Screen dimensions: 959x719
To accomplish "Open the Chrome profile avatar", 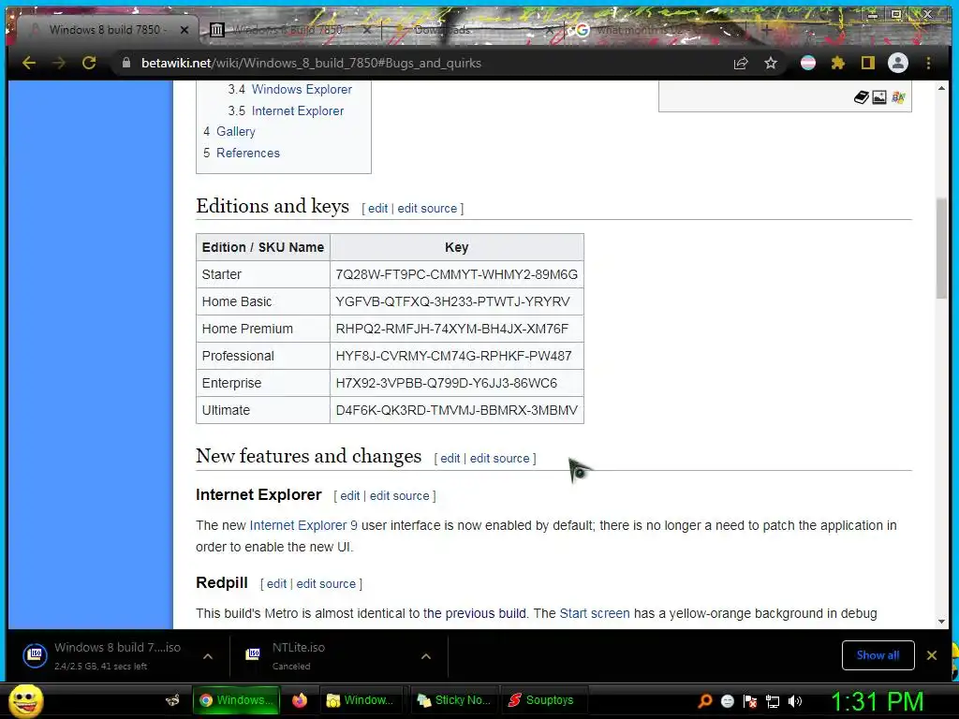I will click(x=898, y=63).
